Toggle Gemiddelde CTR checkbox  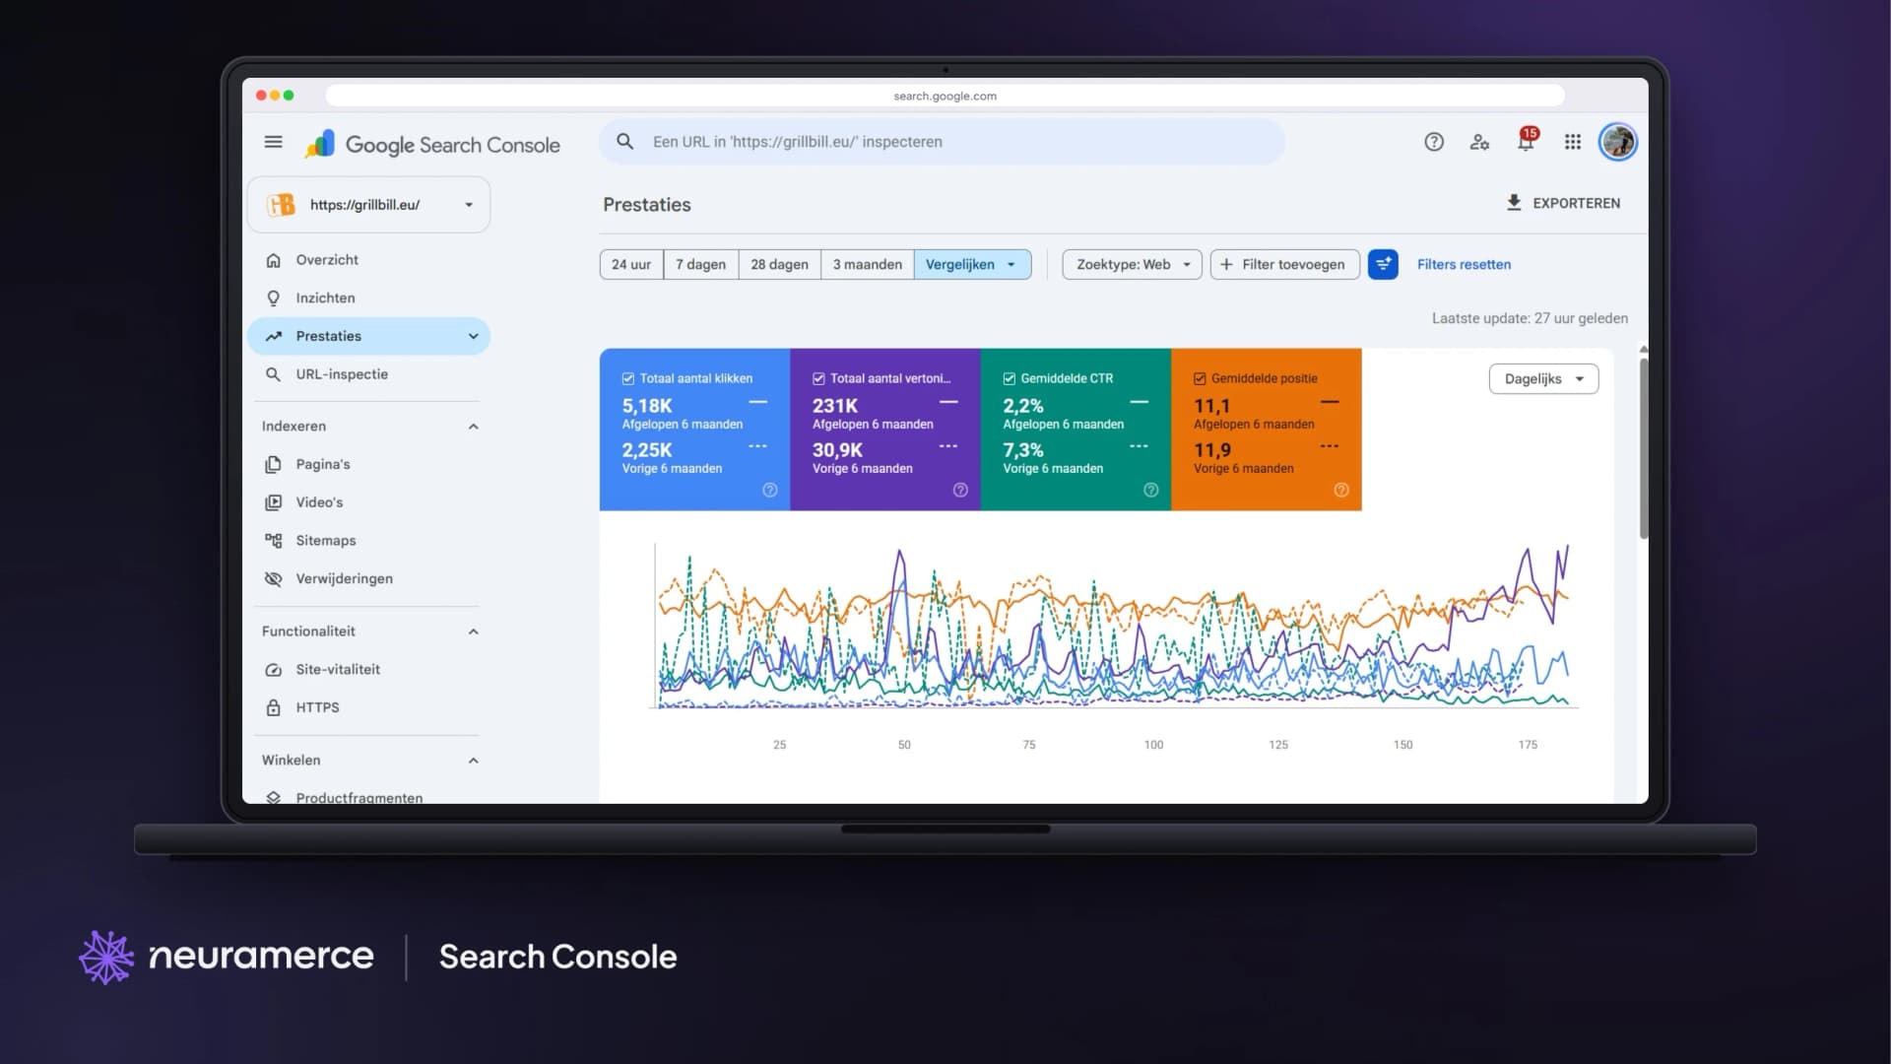coord(1009,378)
